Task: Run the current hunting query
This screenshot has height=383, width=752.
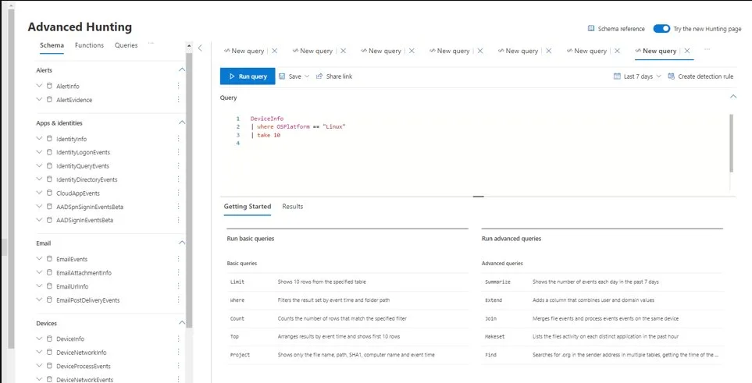Action: tap(248, 76)
